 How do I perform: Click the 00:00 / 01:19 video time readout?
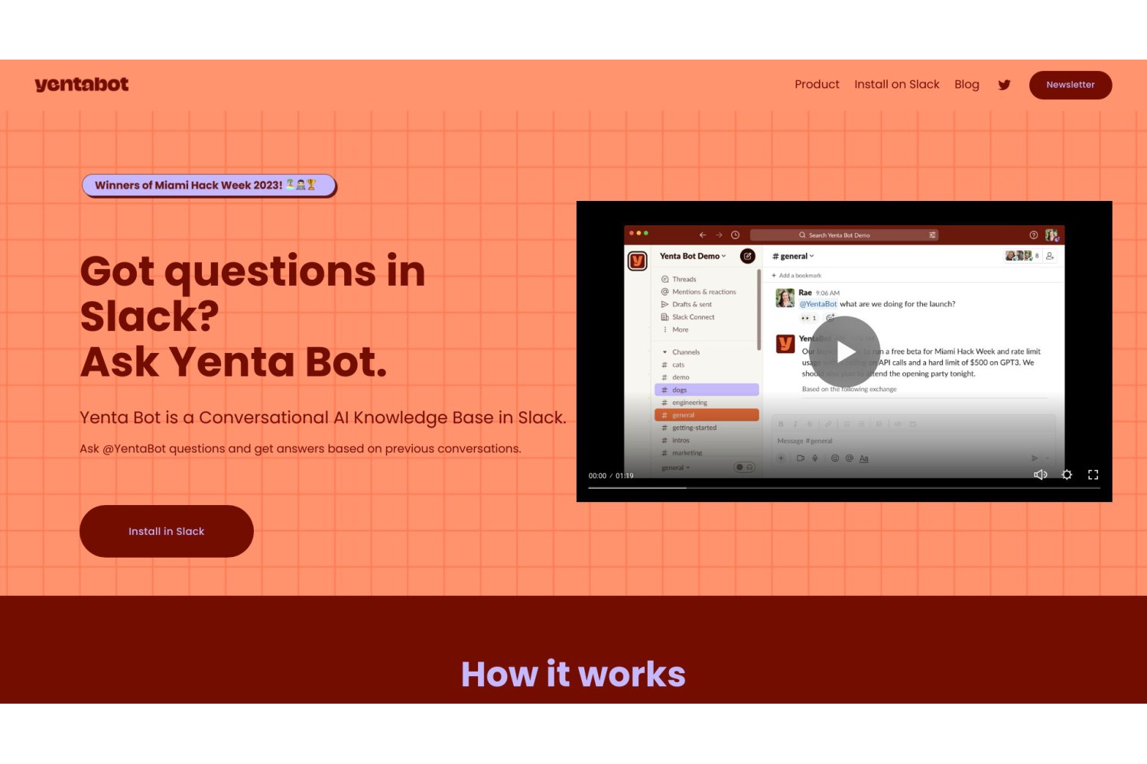point(611,475)
